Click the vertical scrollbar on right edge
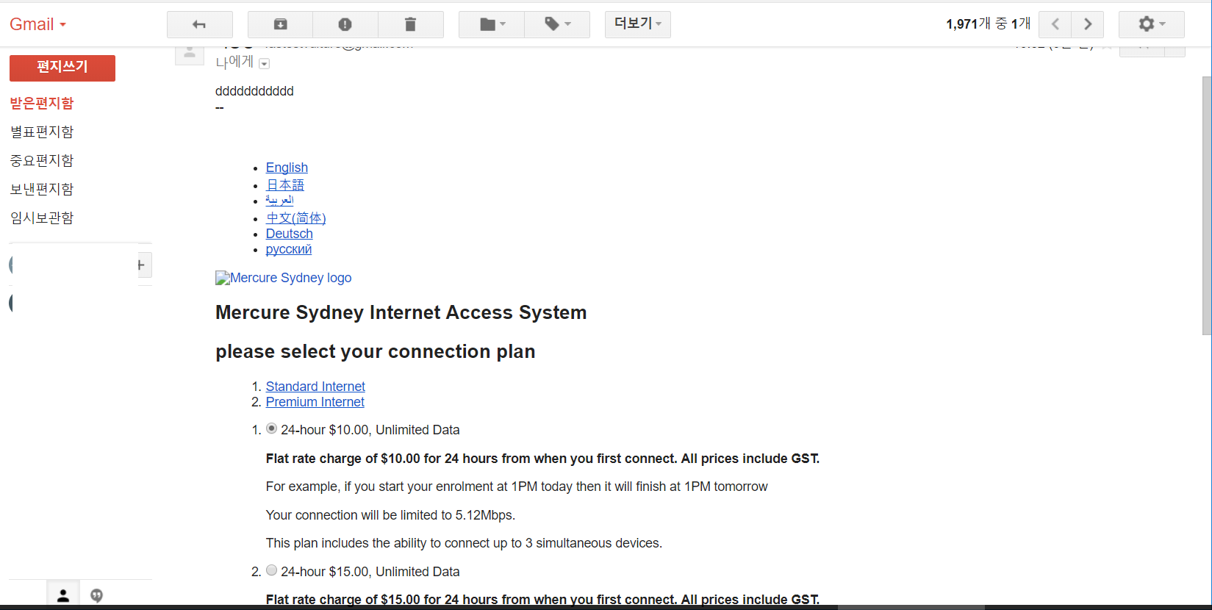The height and width of the screenshot is (610, 1212). pos(1207,206)
